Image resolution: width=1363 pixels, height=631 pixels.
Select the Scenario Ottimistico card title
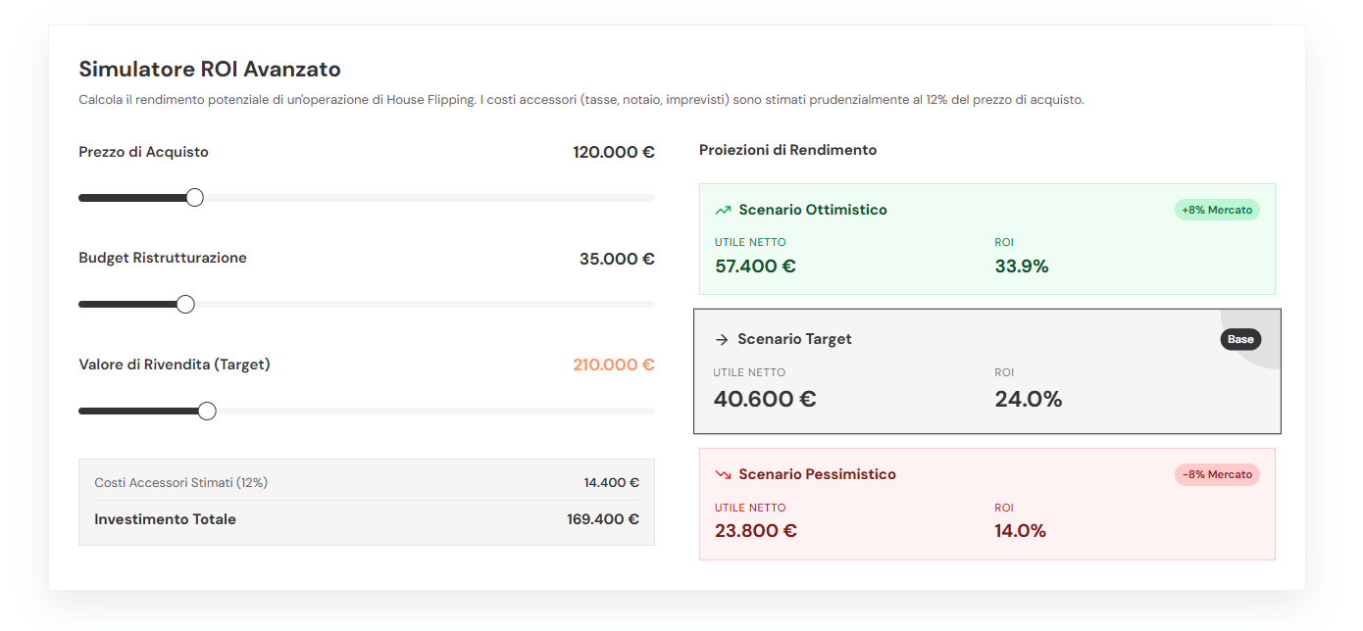click(813, 210)
